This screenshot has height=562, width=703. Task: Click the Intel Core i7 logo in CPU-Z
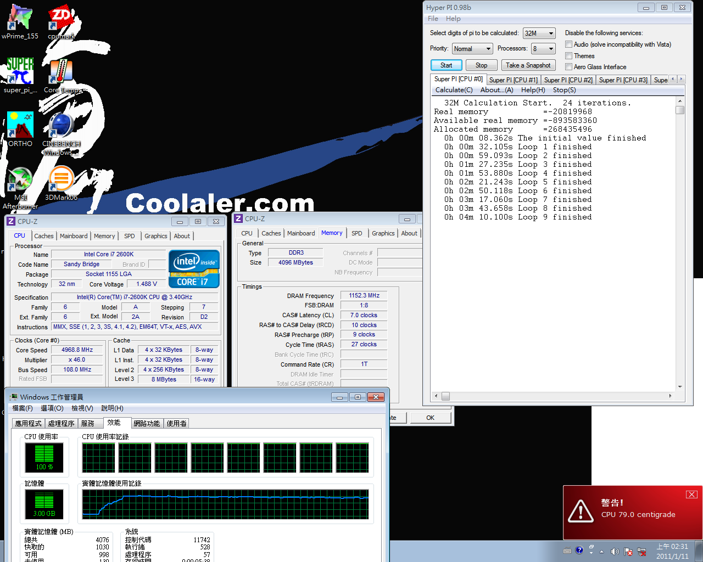click(x=194, y=269)
